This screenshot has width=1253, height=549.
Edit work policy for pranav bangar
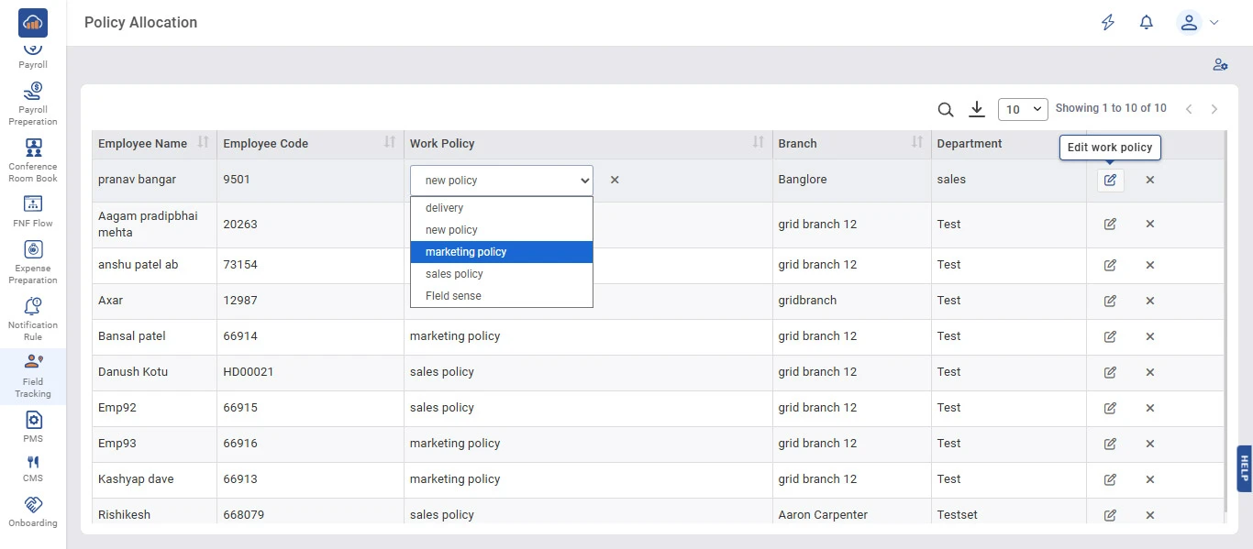point(1110,180)
